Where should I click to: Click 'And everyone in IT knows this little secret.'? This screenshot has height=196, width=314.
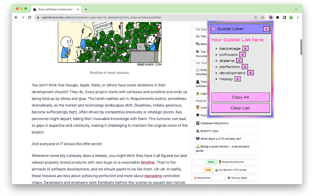click(x=67, y=144)
